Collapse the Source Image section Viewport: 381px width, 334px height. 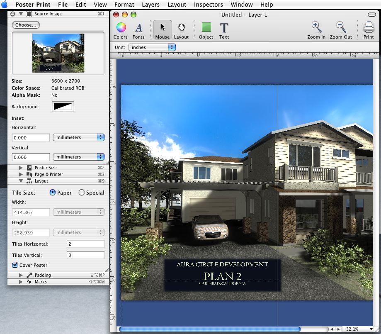pyautogui.click(x=21, y=14)
